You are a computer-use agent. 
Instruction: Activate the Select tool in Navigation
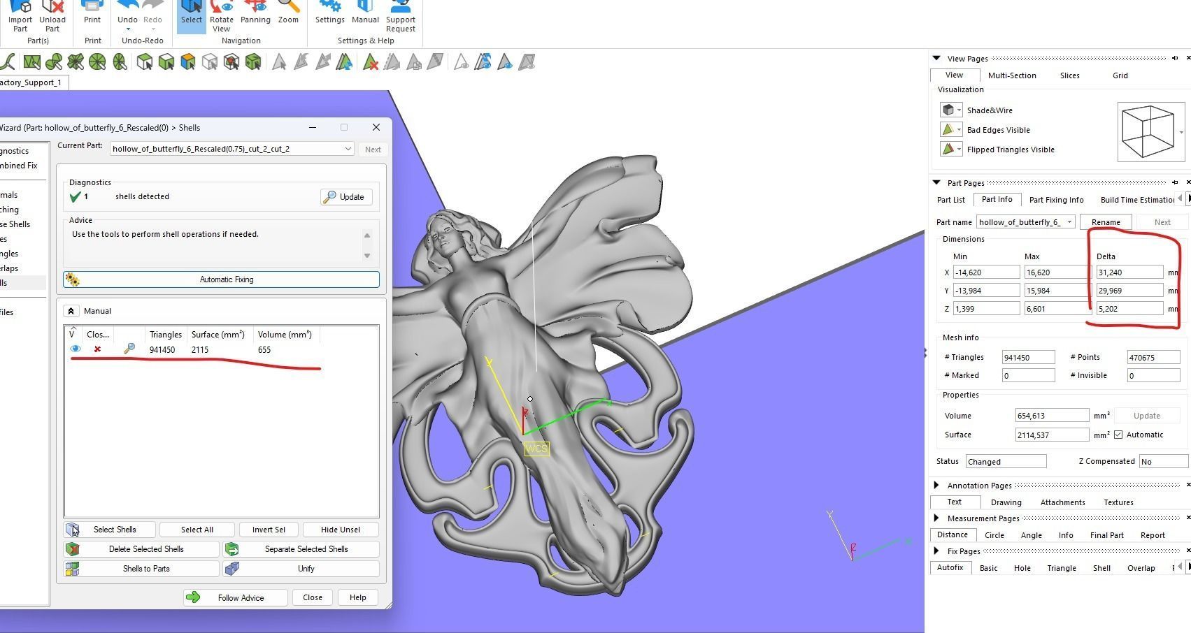click(191, 15)
